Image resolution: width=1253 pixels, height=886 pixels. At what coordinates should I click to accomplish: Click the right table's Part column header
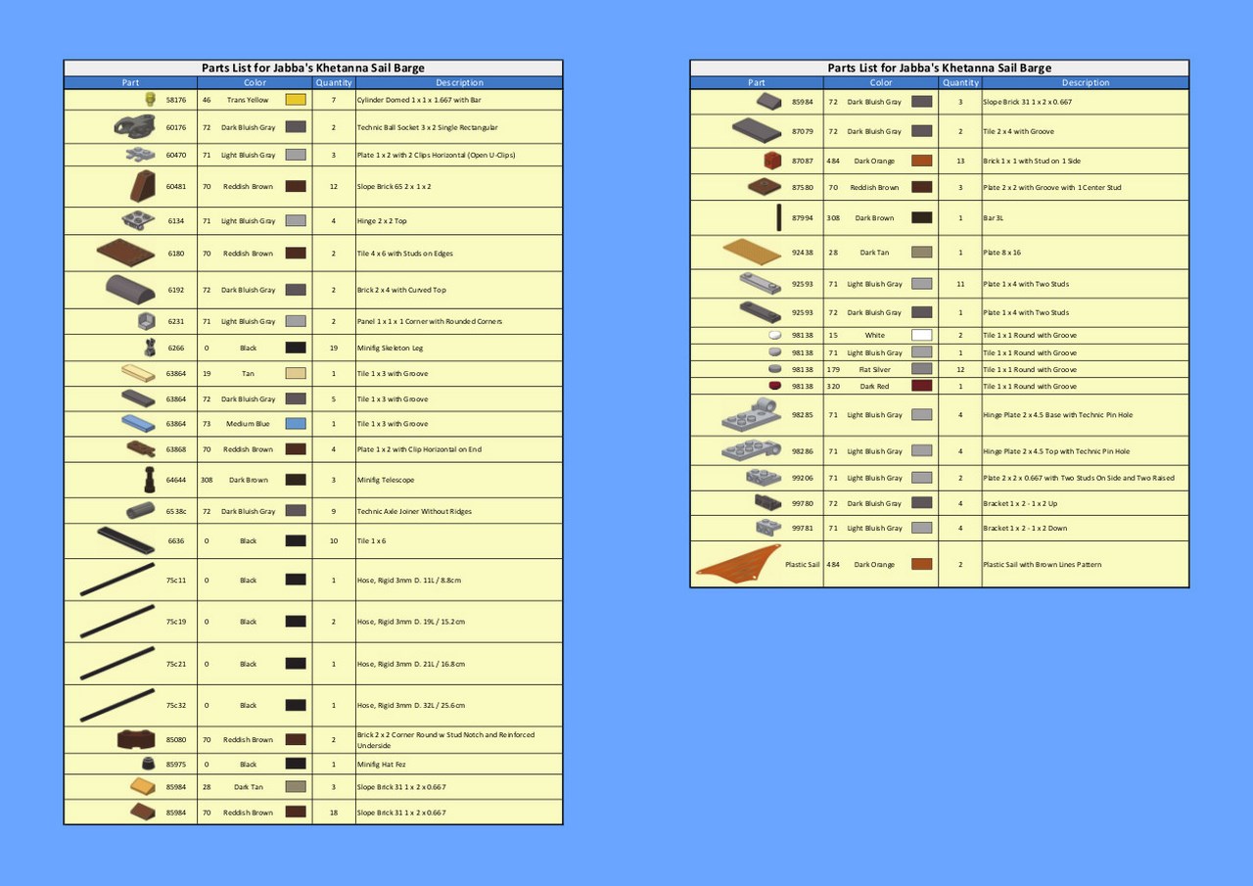tap(757, 83)
